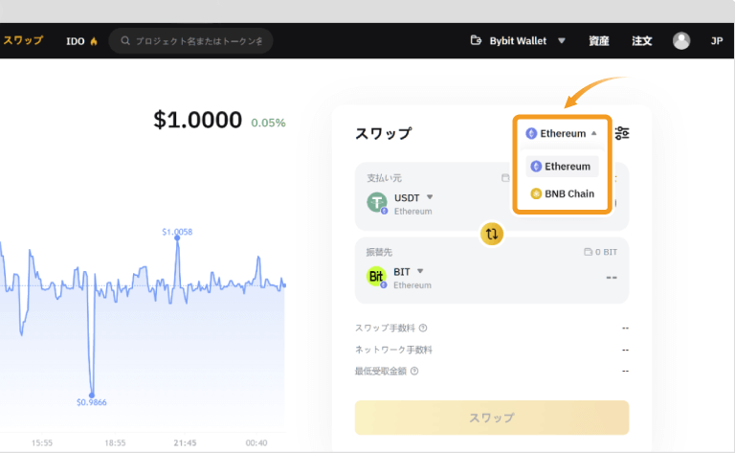Open swap settings sliders icon
This screenshot has height=453, width=735.
(x=622, y=134)
